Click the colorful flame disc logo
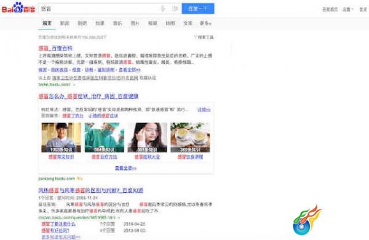This screenshot has width=369, height=240. (x=307, y=220)
